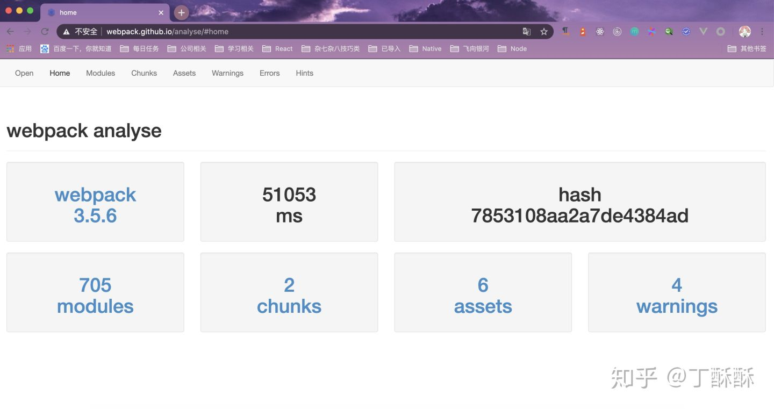Click the hash 7853108aa2a7de4384ad text
This screenshot has height=409, width=774.
(580, 205)
